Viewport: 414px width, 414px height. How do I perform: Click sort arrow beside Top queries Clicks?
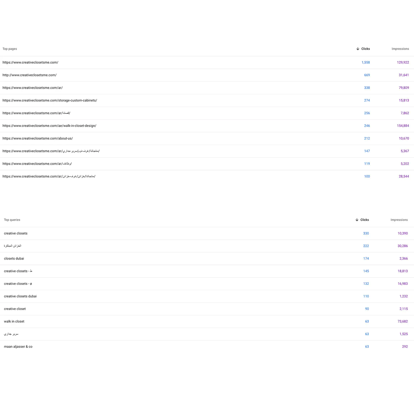(x=357, y=220)
